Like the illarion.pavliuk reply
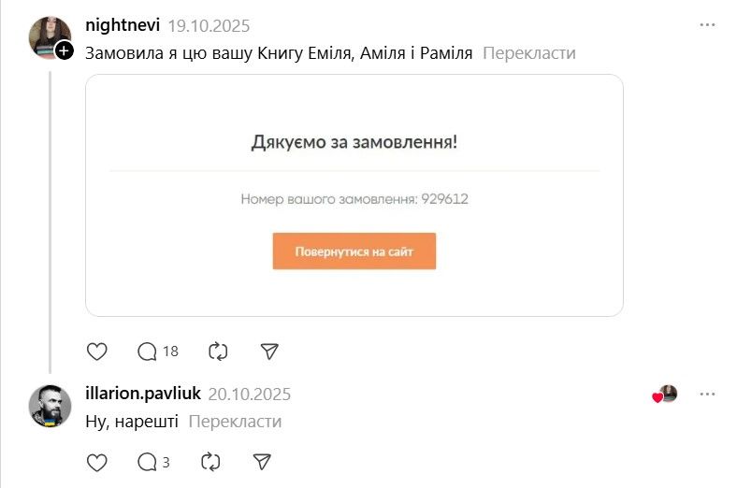This screenshot has height=488, width=737. [x=96, y=462]
